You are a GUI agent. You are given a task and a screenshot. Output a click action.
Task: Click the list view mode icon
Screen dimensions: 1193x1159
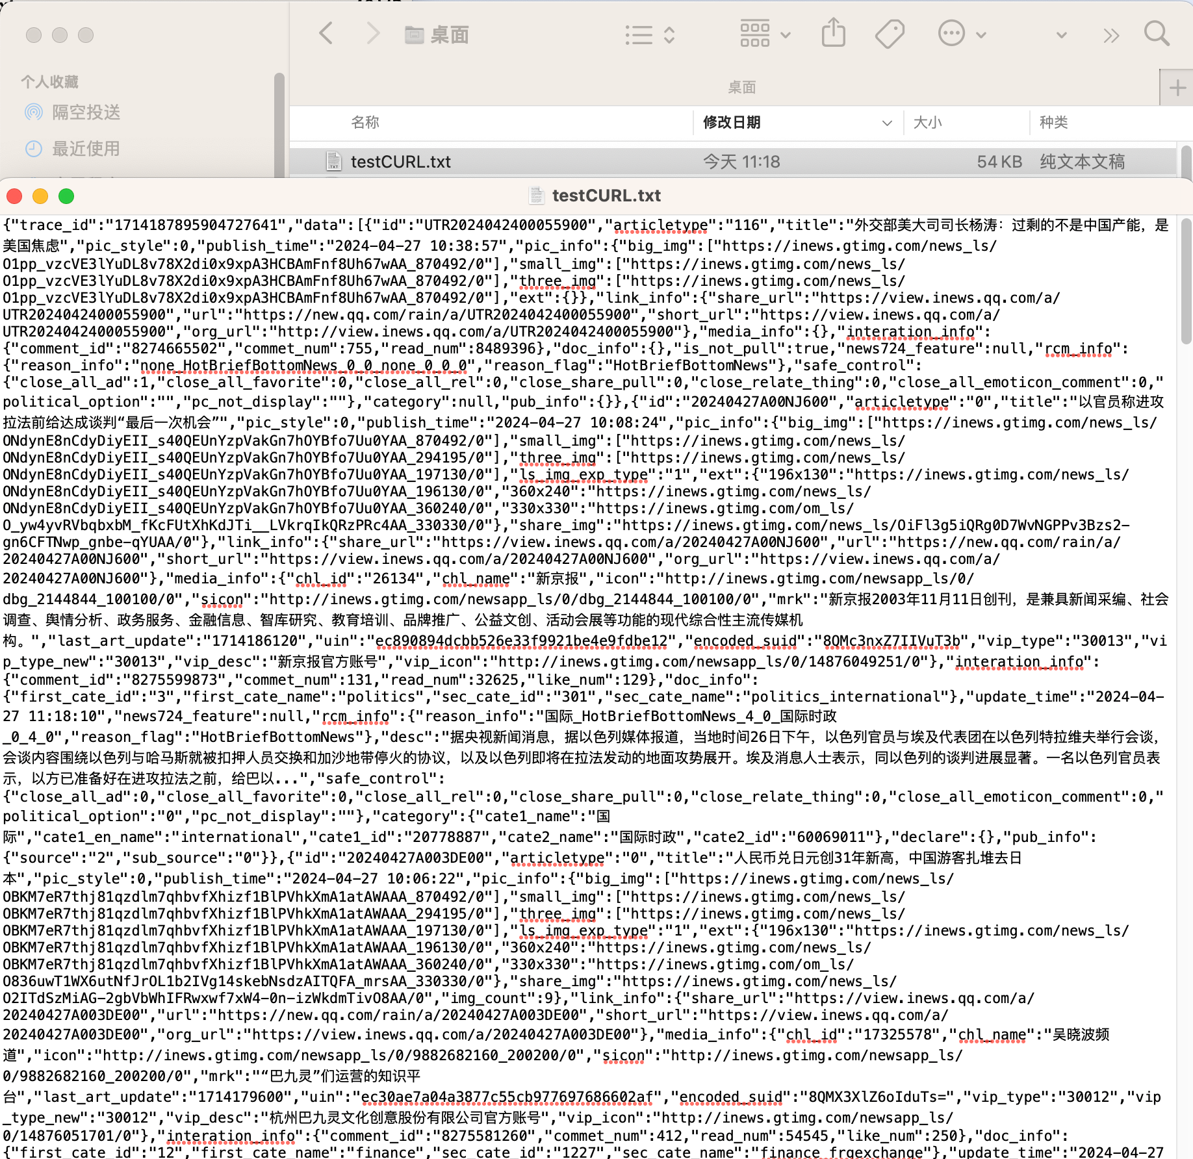[650, 35]
